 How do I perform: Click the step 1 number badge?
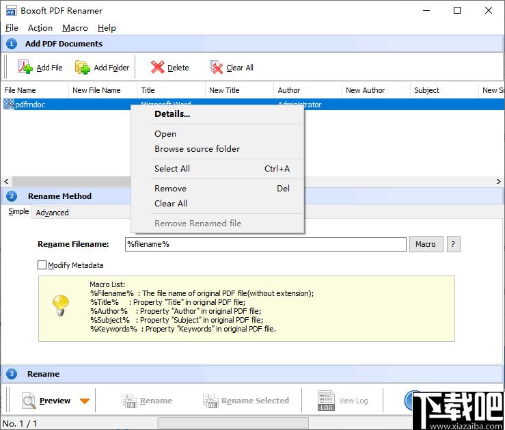12,44
